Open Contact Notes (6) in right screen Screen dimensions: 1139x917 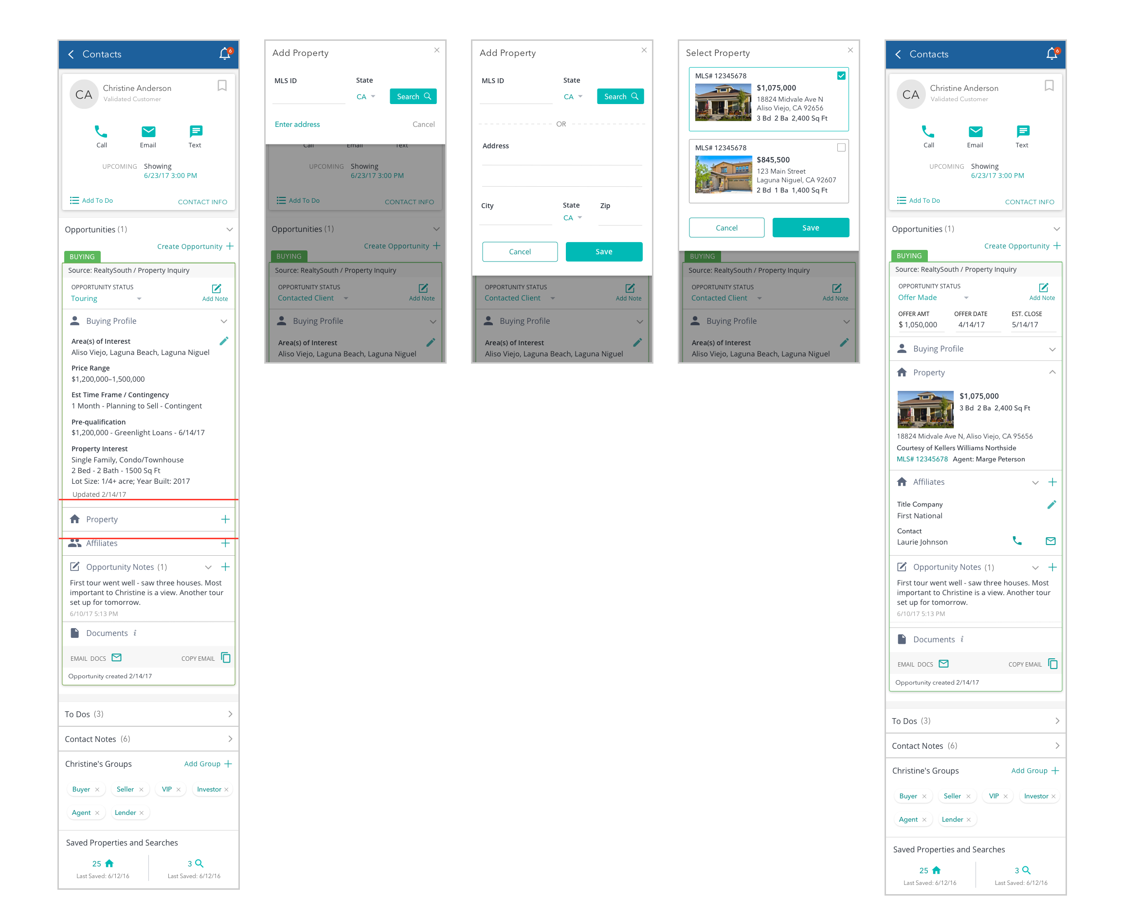pos(976,746)
